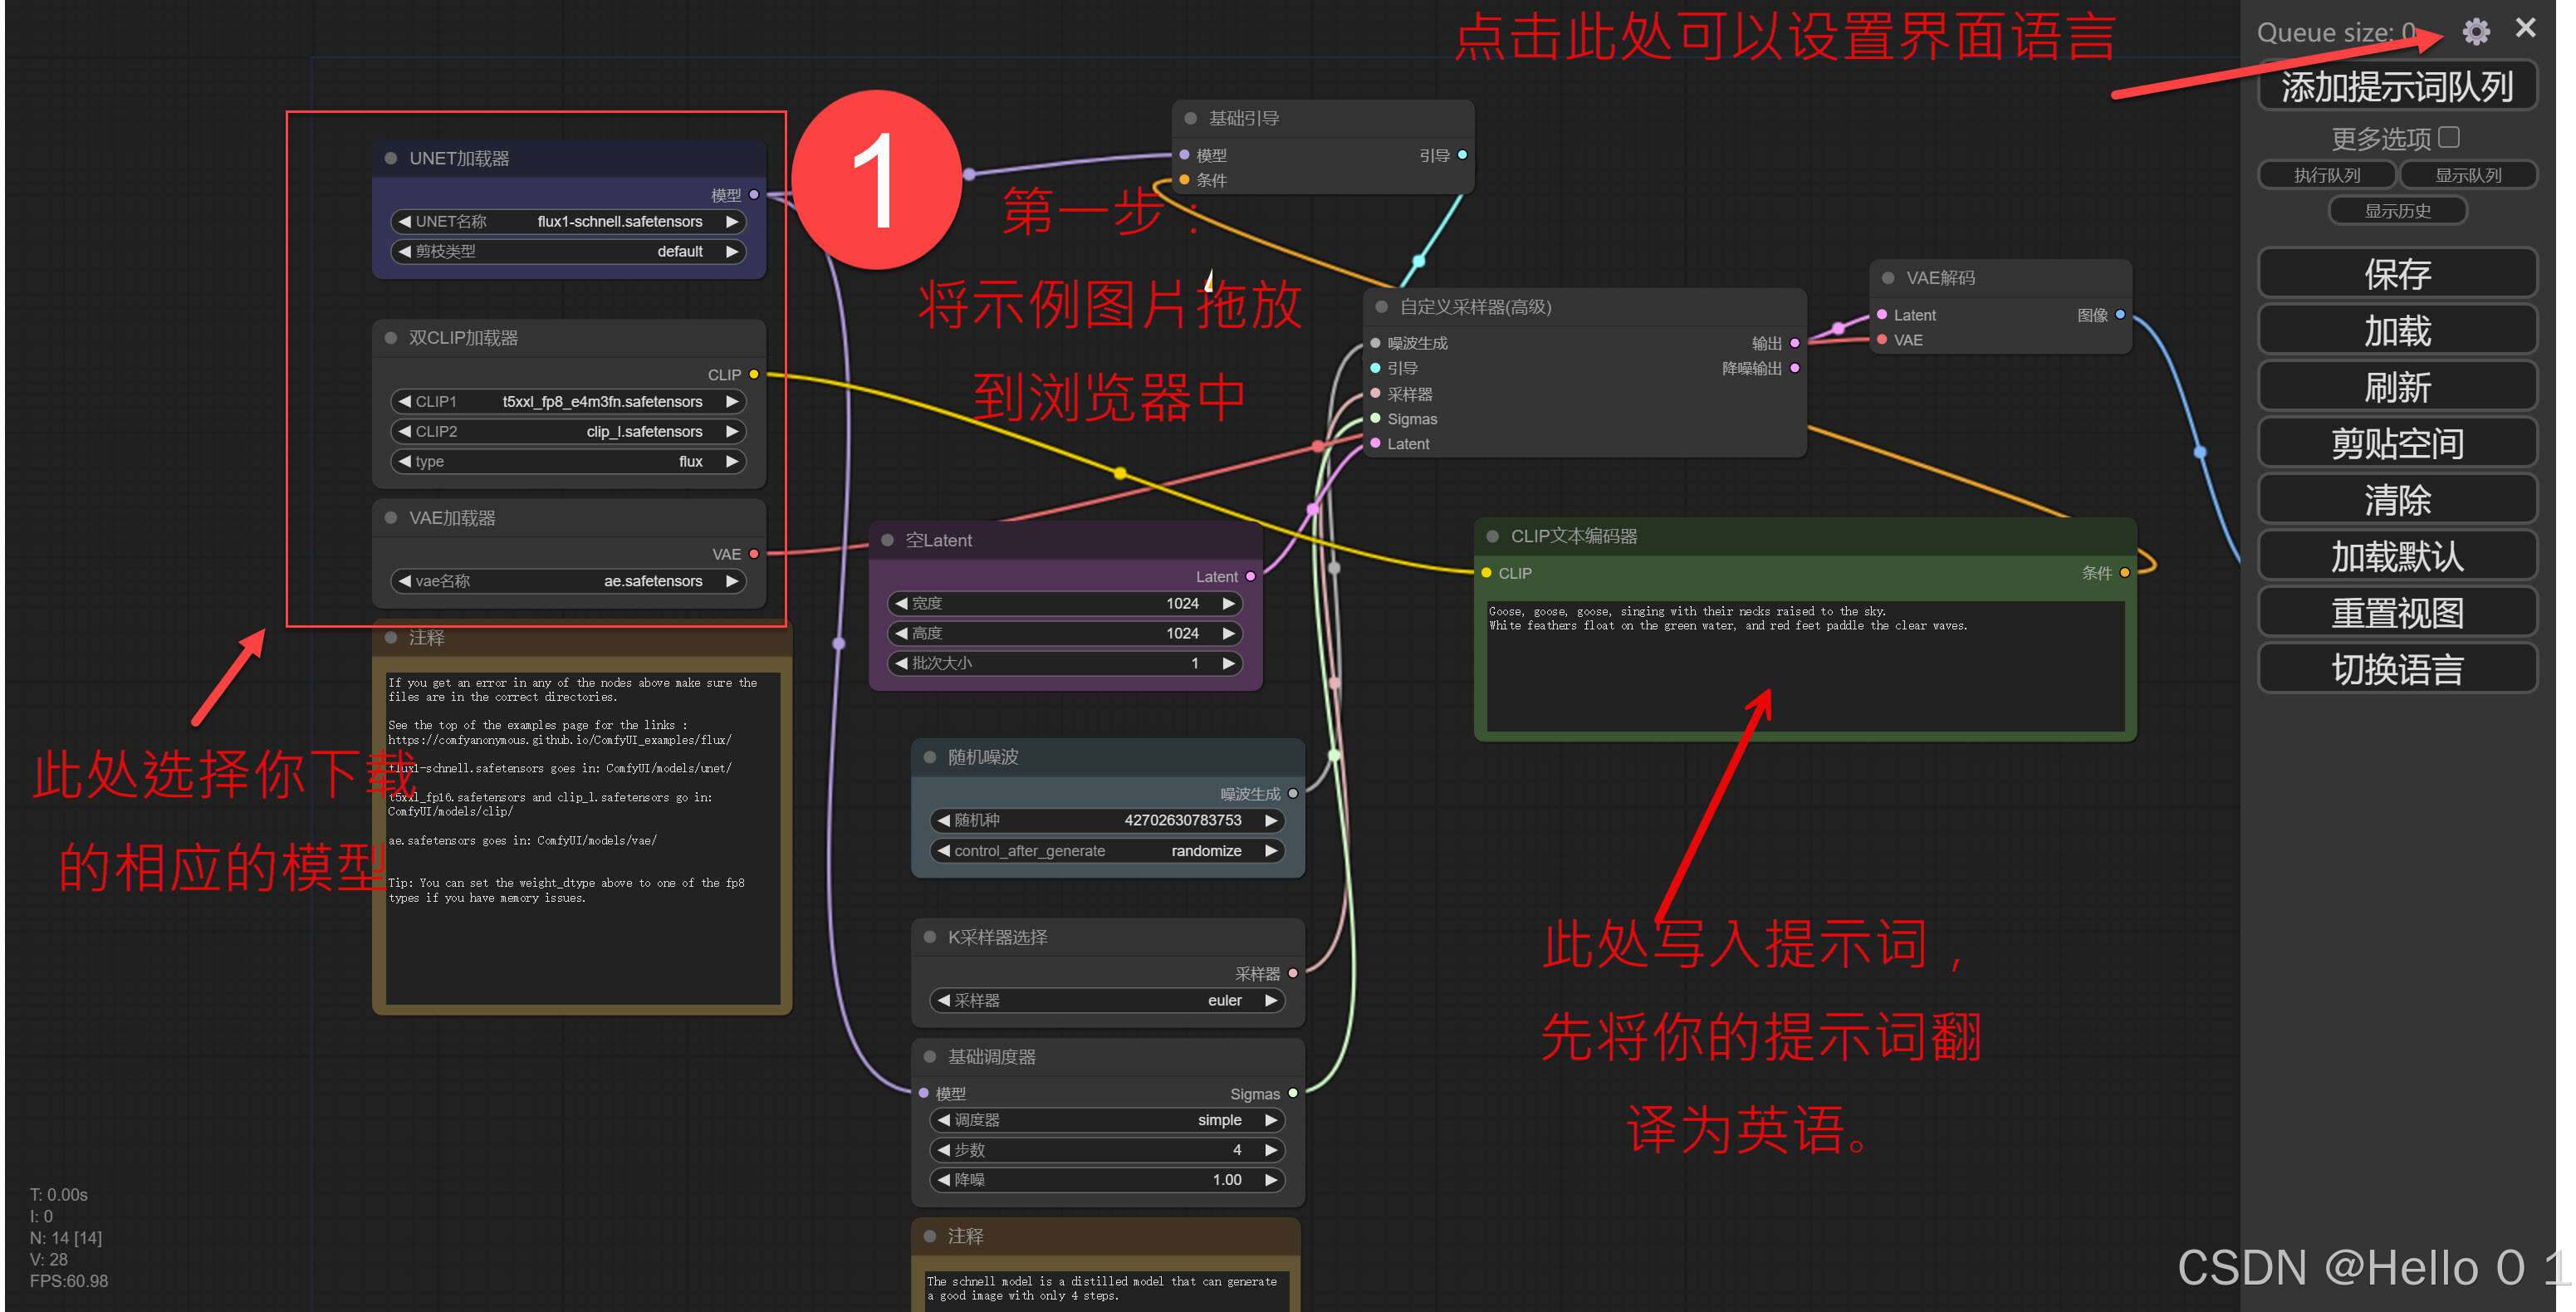Viewport: 2576px width, 1312px height.
Task: Enable the 更多选项 checkbox
Action: [x=2449, y=137]
